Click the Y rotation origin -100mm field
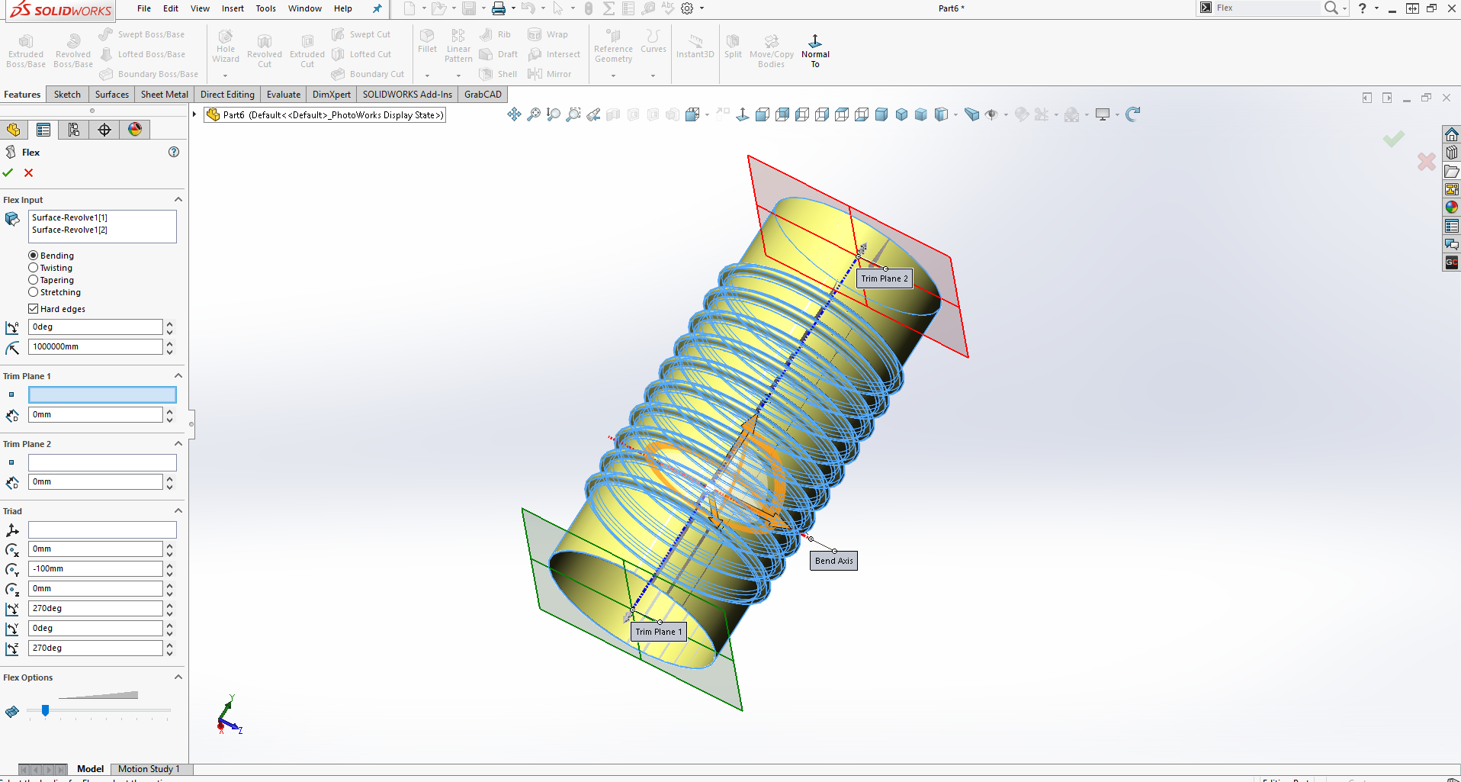 coord(95,568)
